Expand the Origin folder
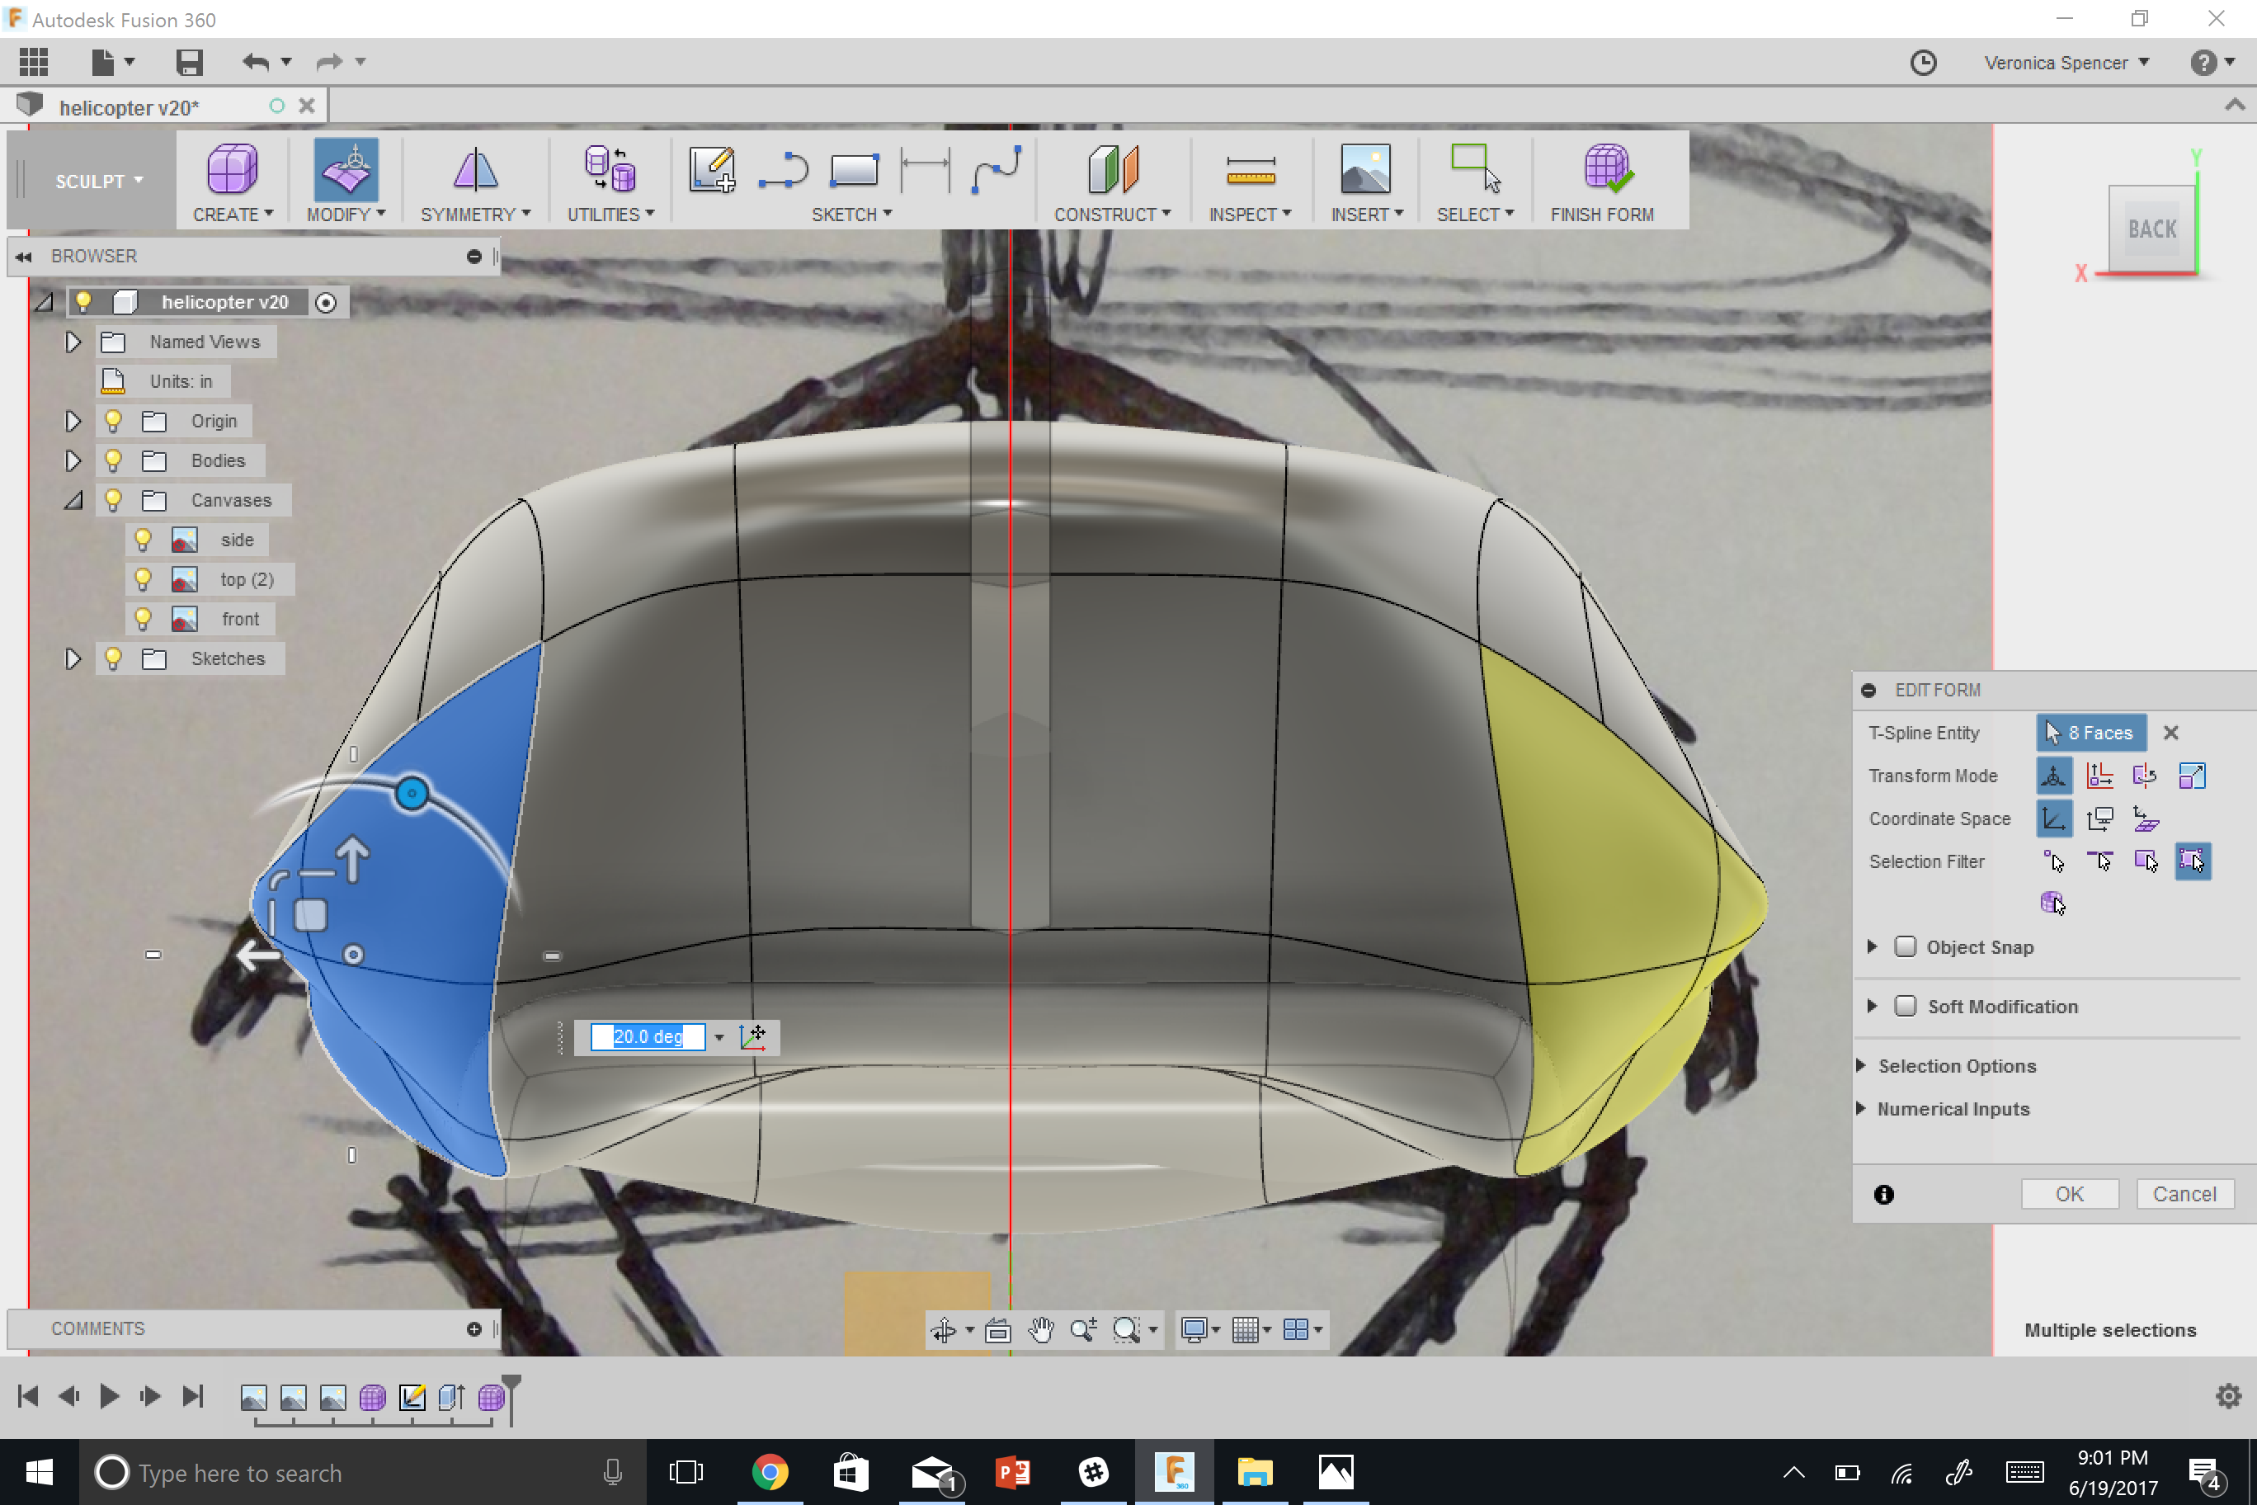This screenshot has width=2257, height=1505. click(73, 421)
